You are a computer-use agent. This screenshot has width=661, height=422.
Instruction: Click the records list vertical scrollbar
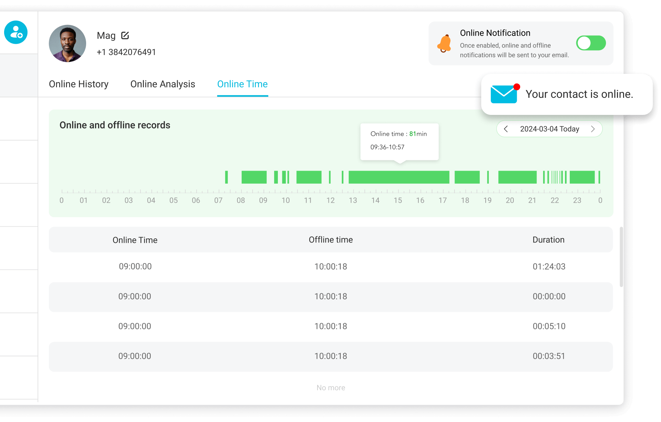tap(621, 257)
